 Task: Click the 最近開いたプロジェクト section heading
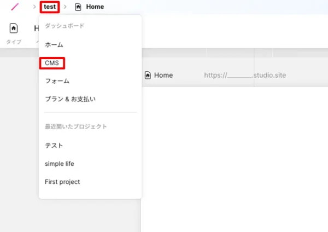click(x=76, y=126)
